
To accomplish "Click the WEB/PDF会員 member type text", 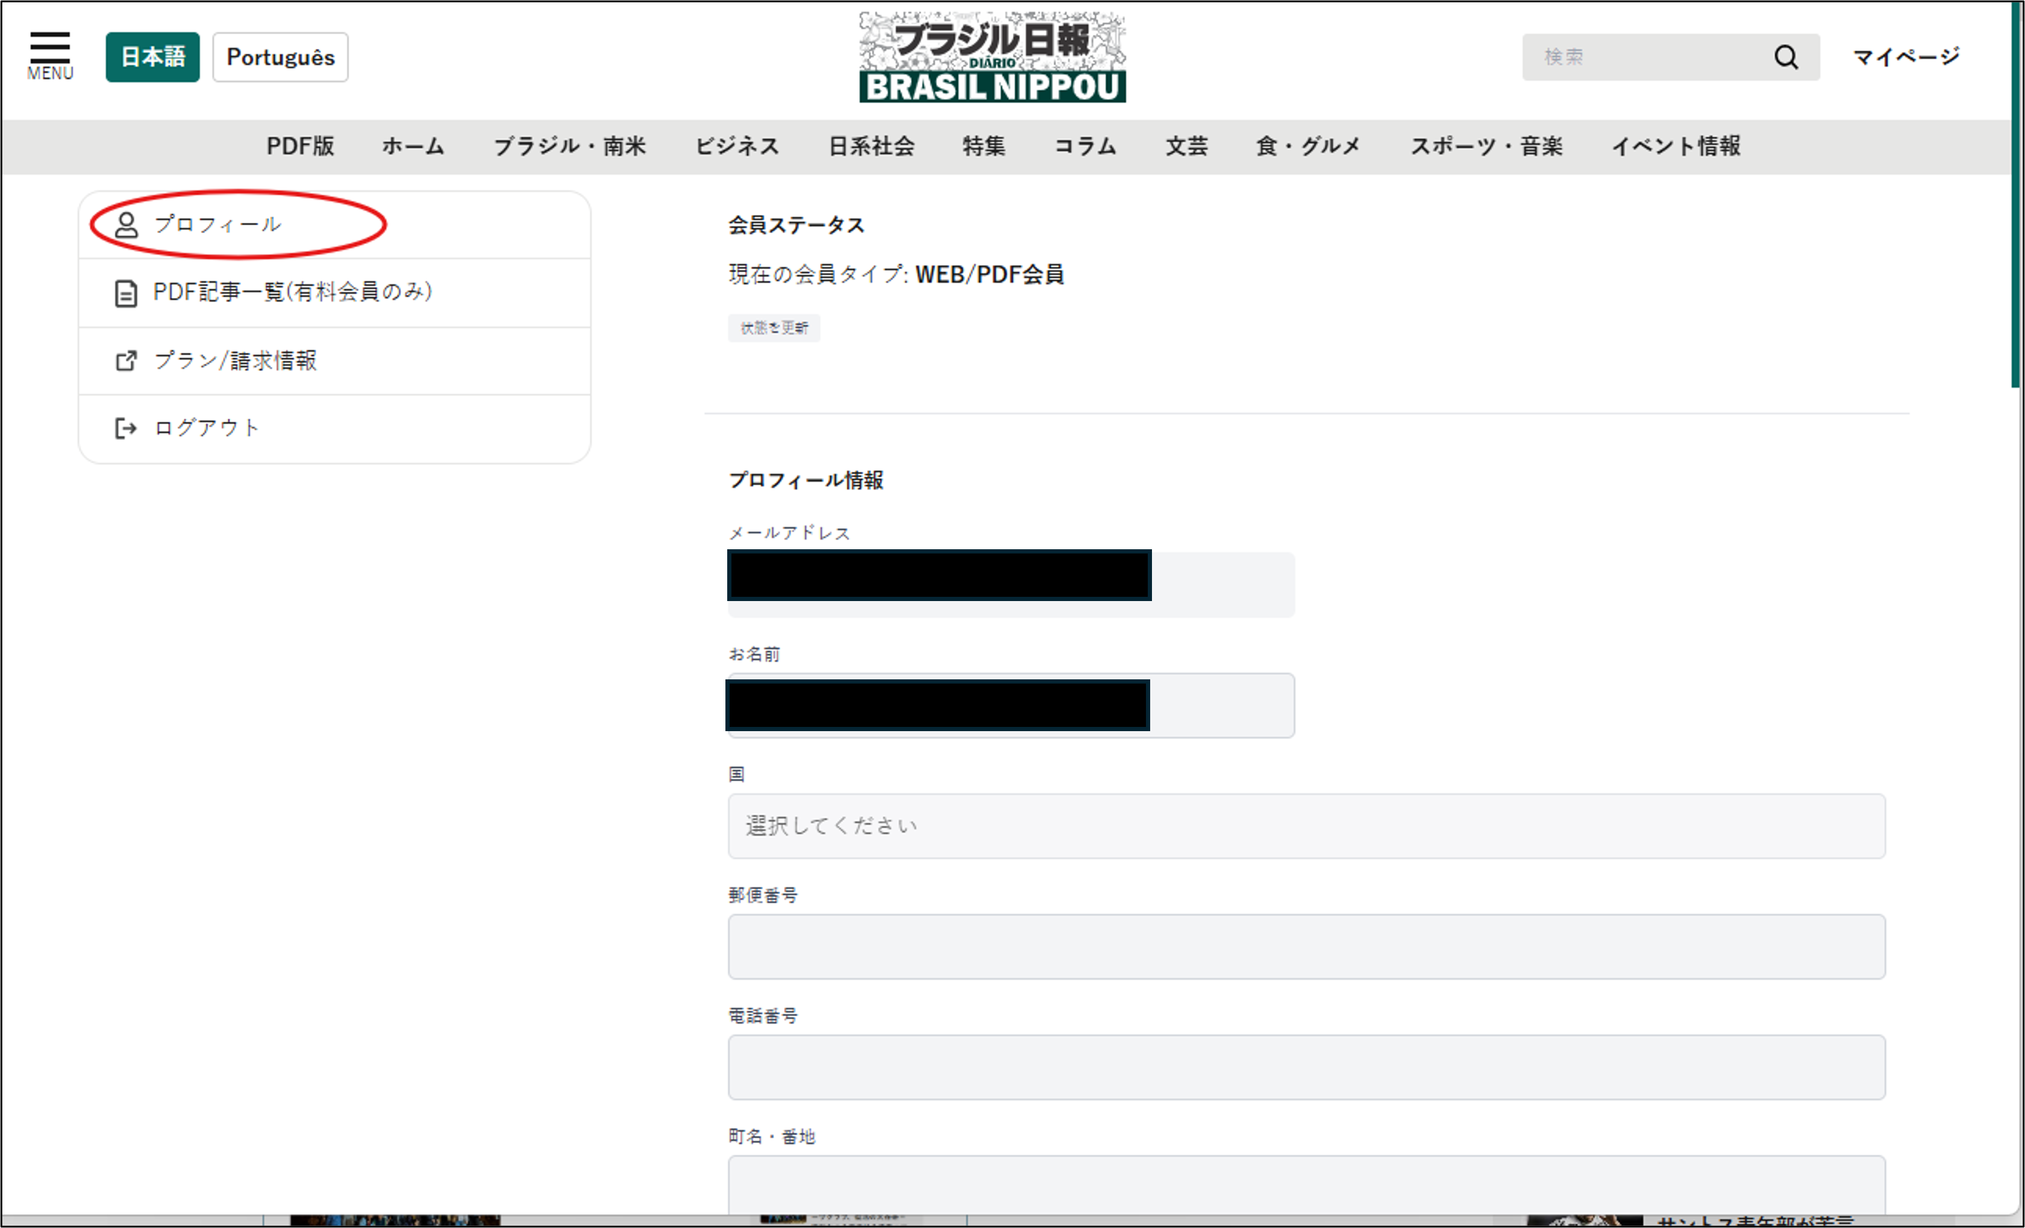I will coord(989,275).
